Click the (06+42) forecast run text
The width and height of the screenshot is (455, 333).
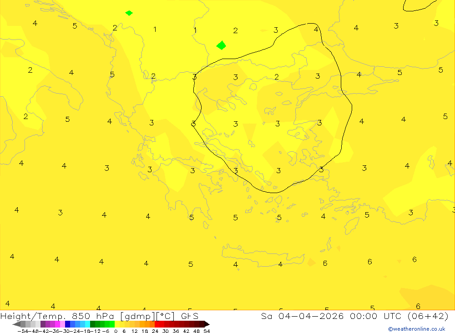(428, 316)
